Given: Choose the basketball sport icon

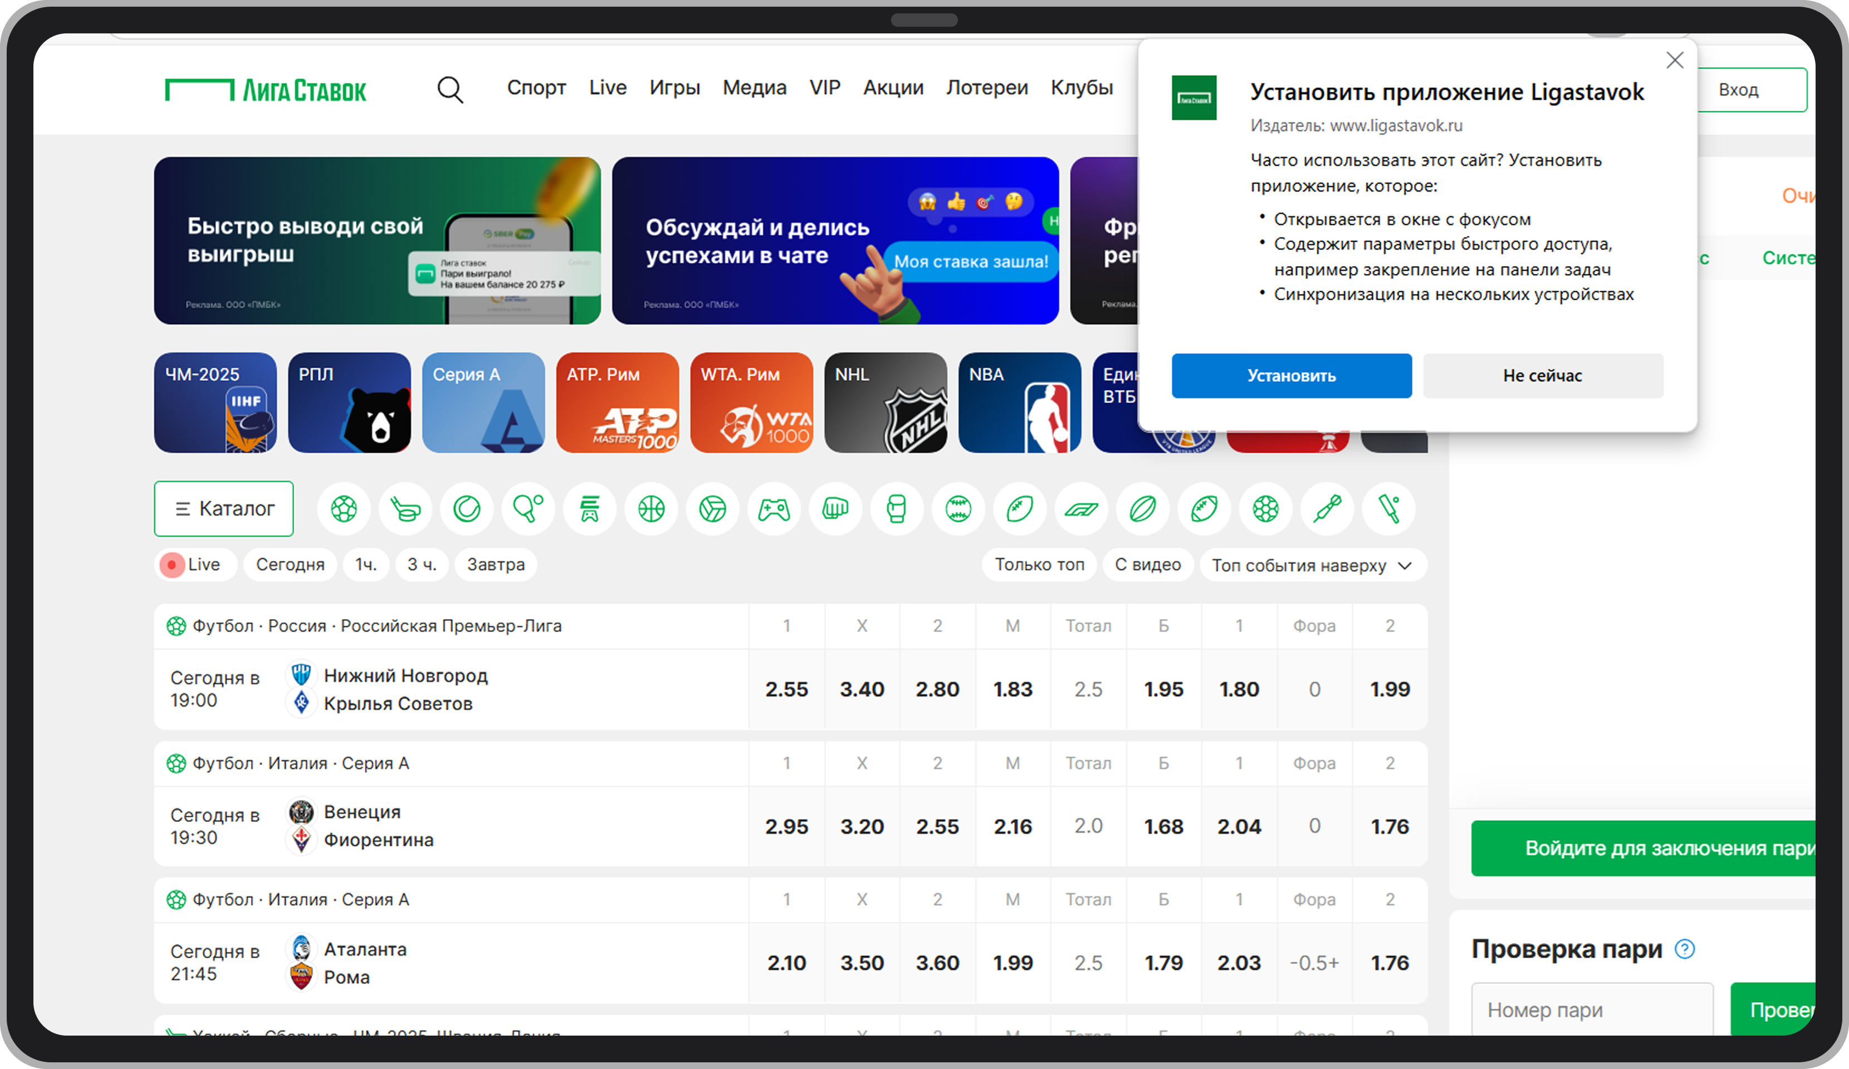Looking at the screenshot, I should (651, 508).
